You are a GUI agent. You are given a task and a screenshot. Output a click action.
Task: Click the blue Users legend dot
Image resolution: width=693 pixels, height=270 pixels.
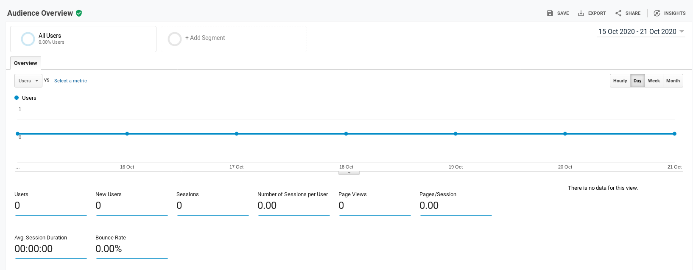(x=17, y=98)
